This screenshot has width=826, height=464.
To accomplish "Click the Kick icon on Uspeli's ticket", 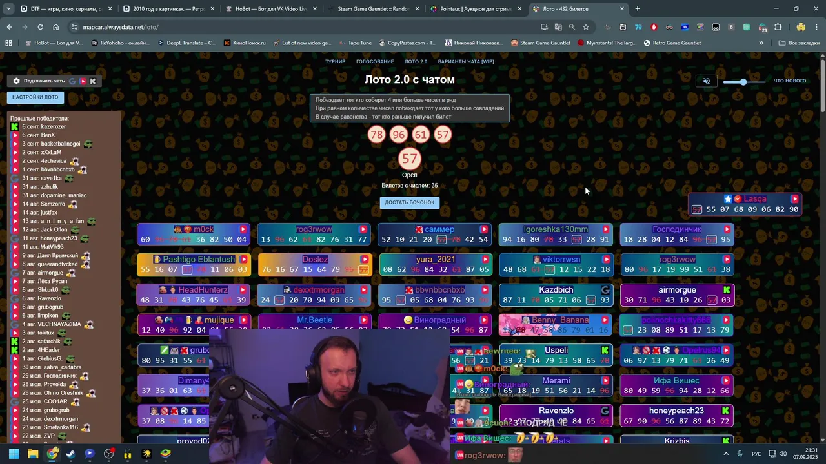I will [605, 350].
